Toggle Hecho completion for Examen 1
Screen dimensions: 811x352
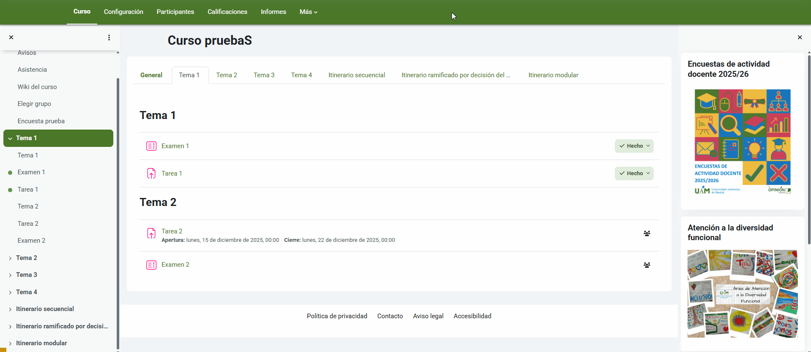634,146
